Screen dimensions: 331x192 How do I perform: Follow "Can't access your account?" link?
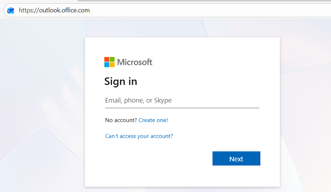tap(139, 136)
